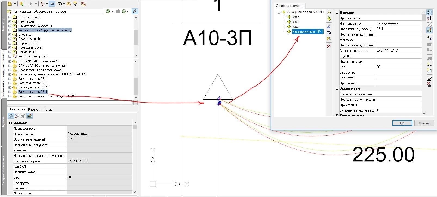Open the Файлы tab
This screenshot has height=197, width=437.
point(48,110)
